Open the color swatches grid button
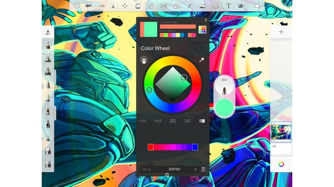This screenshot has width=334, height=187. [202, 29]
